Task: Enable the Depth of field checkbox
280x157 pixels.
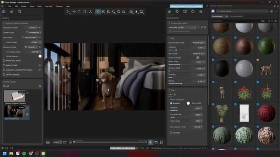Action: click(x=4, y=65)
